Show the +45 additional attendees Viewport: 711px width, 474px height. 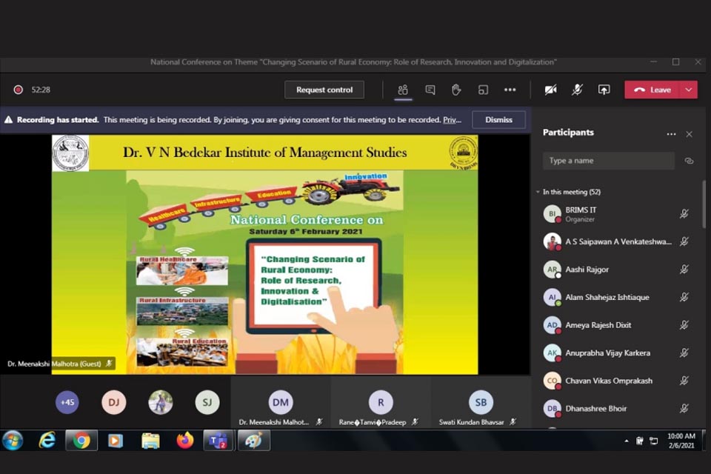[67, 402]
